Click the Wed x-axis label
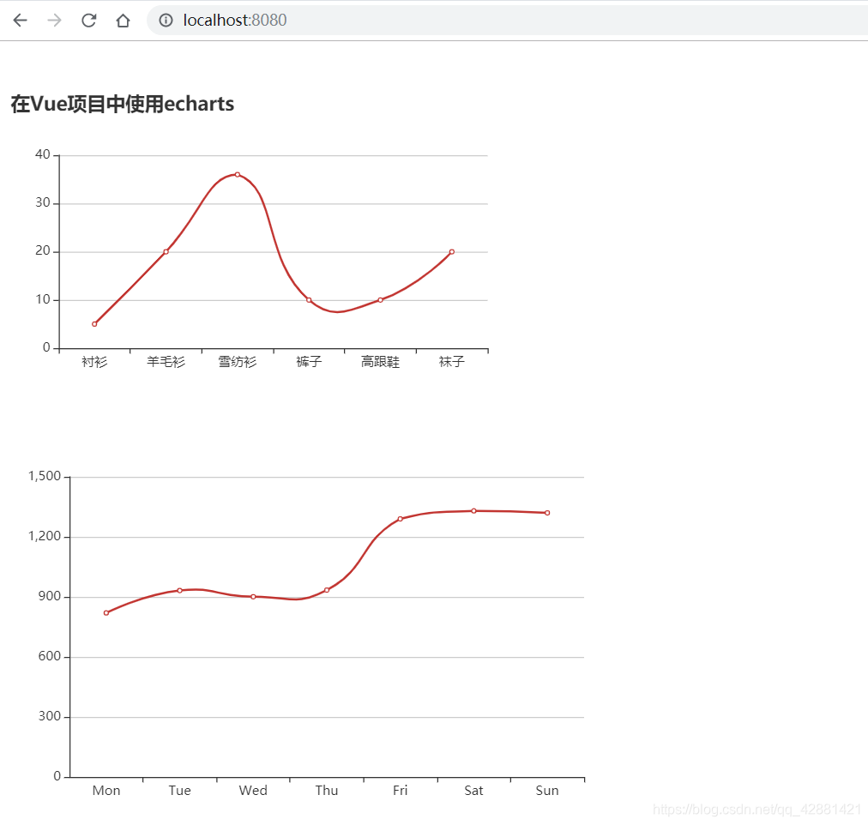 [x=253, y=790]
